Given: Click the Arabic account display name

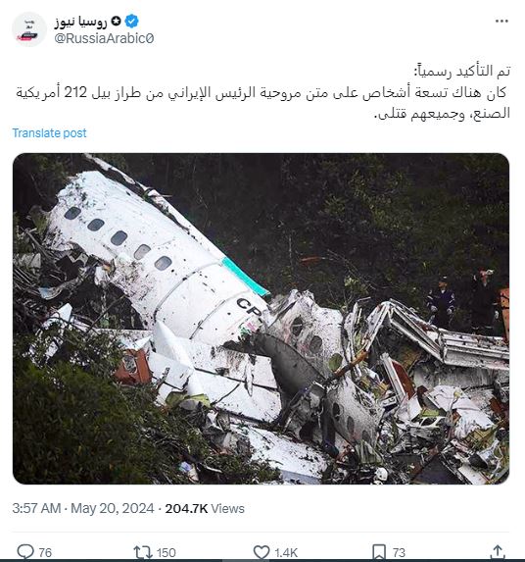Looking at the screenshot, I should 81,22.
